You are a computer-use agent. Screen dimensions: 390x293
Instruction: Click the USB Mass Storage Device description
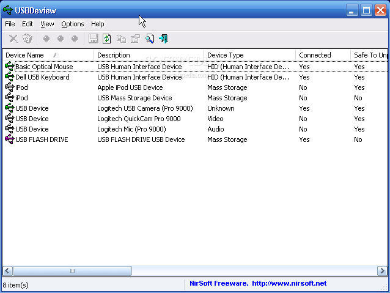(x=134, y=98)
